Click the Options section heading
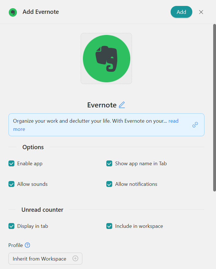 33,147
